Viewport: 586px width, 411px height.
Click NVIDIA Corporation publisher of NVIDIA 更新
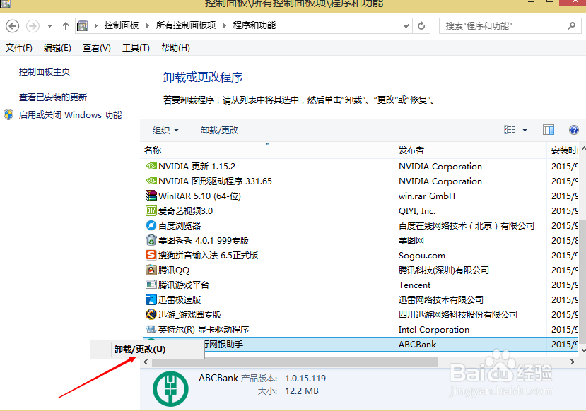[x=440, y=166]
